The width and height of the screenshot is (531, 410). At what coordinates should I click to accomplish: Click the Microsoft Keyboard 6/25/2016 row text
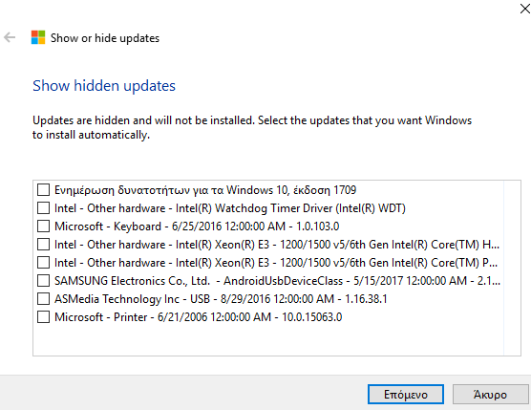coord(197,226)
